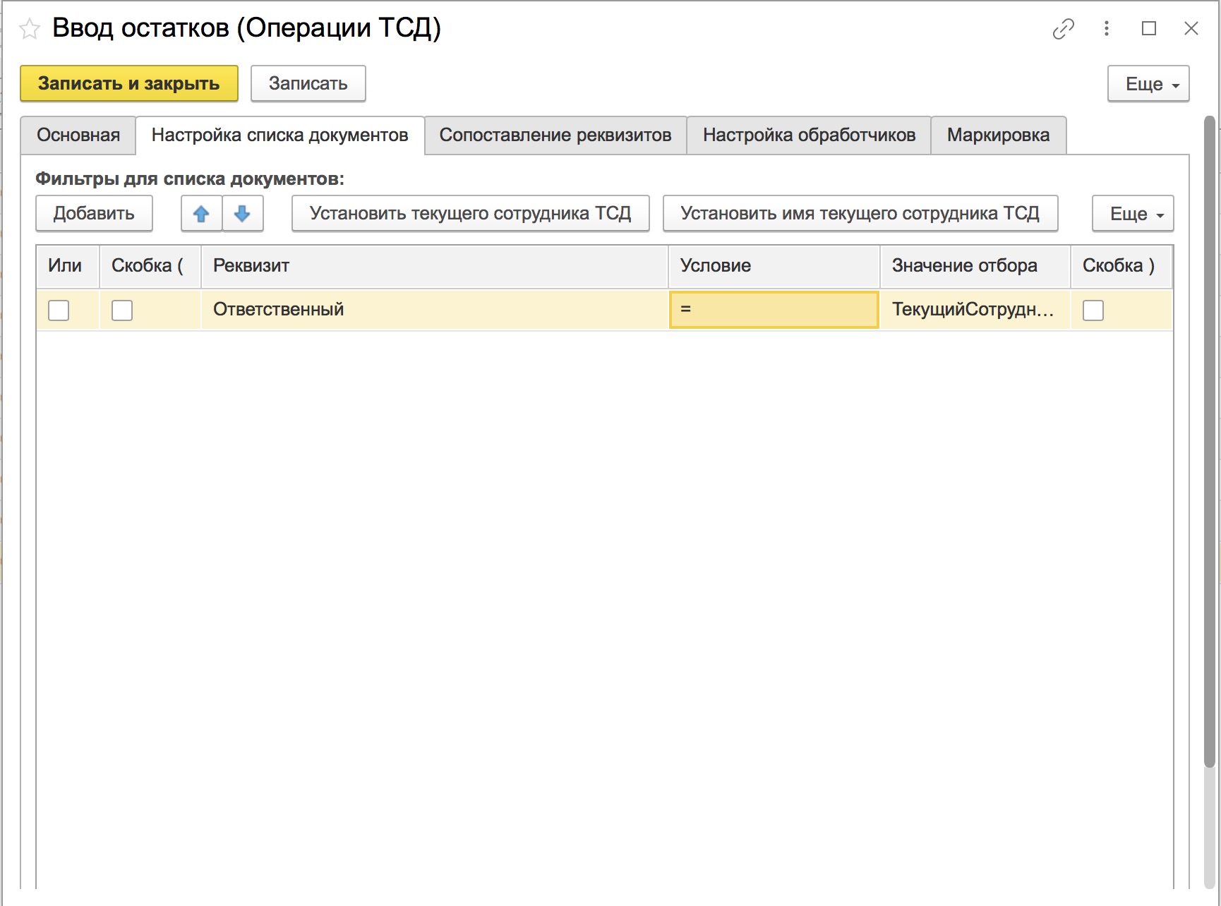Move filter row up with blue arrow
1221x906 pixels.
pos(201,214)
